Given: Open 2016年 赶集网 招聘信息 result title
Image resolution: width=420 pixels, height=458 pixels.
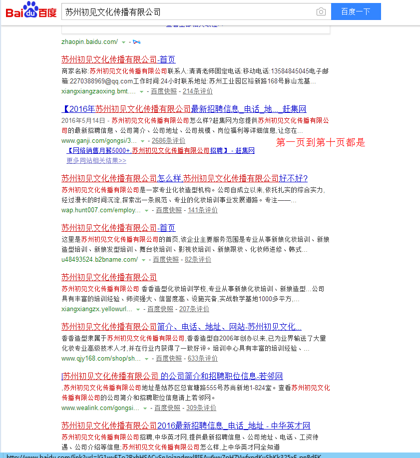Looking at the screenshot, I should pos(184,109).
